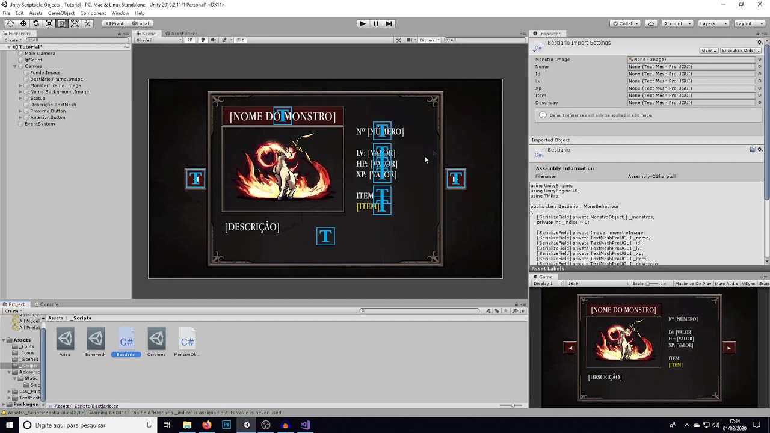Toggle Maximize On Play

pos(693,283)
